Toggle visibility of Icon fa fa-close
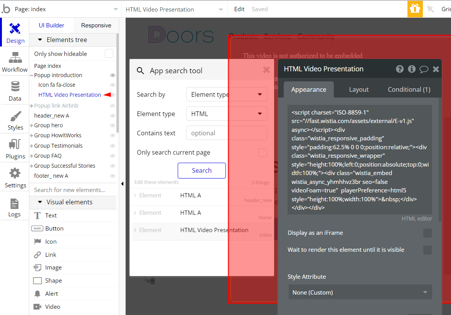Image resolution: width=451 pixels, height=315 pixels. tap(113, 85)
